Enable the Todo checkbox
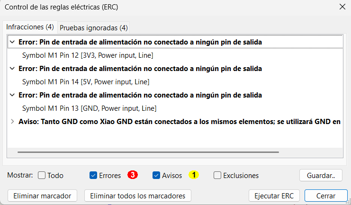Image resolution: width=351 pixels, height=205 pixels. pos(42,175)
